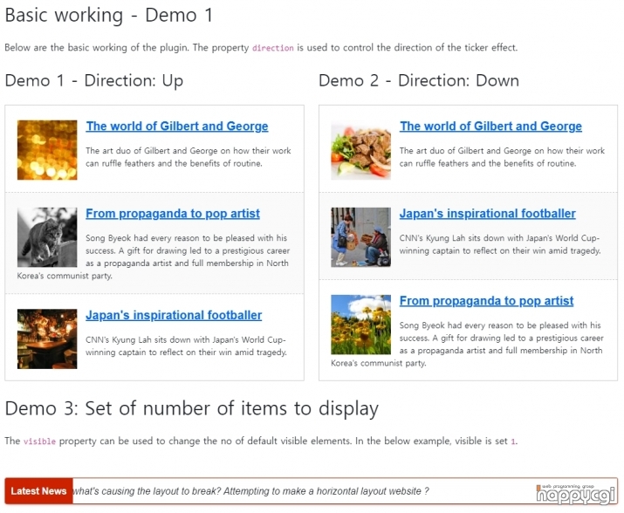Open 'The world of Gilbert and George' link in Demo 1
624x513 pixels.
[x=176, y=127]
